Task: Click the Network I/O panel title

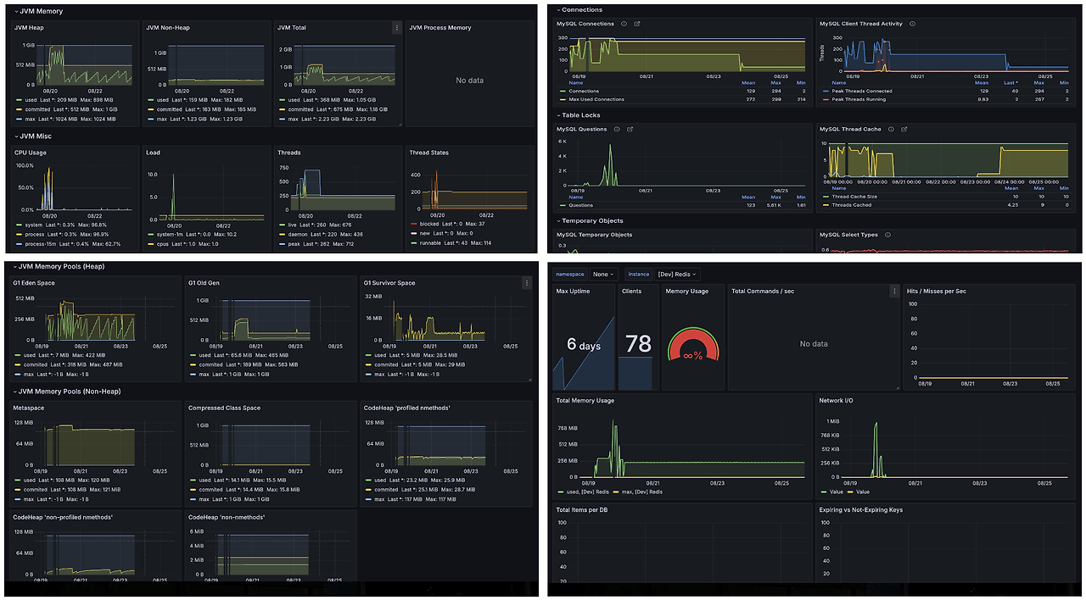Action: 836,400
